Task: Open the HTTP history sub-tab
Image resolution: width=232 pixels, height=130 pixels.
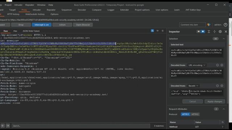Action: (x=13, y=14)
